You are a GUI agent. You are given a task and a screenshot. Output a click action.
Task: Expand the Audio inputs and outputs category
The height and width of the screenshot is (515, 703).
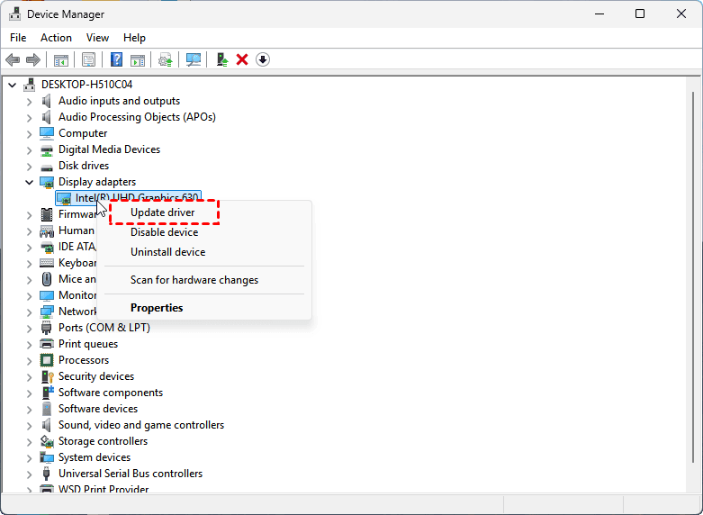click(x=29, y=101)
